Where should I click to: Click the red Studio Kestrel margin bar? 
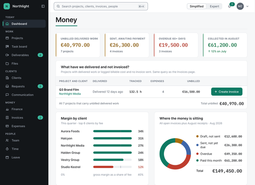click(x=103, y=167)
